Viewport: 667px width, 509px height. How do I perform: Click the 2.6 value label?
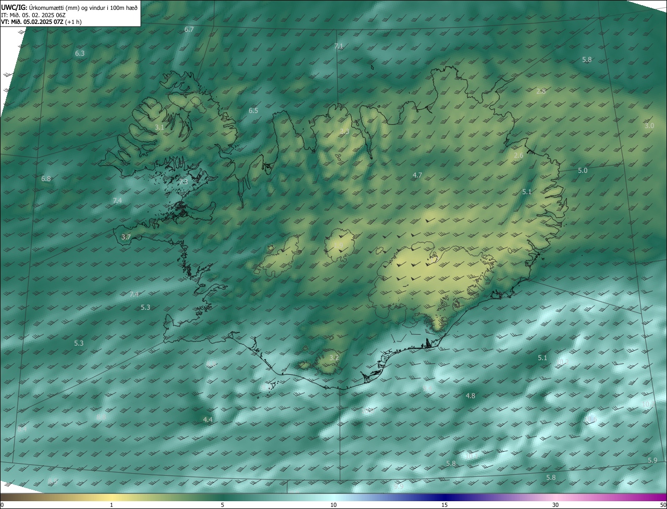tap(518, 156)
